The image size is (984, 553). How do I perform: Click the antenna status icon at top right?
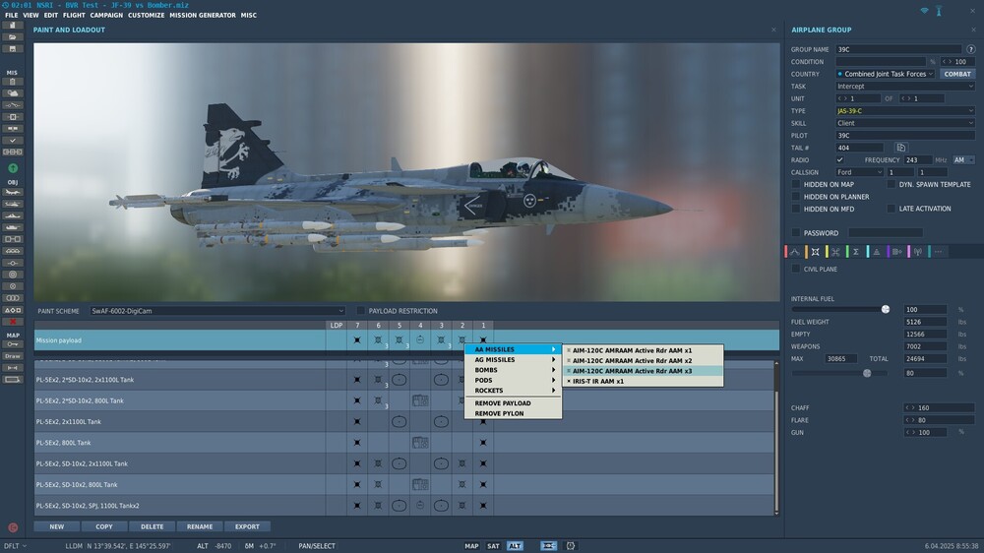click(939, 11)
